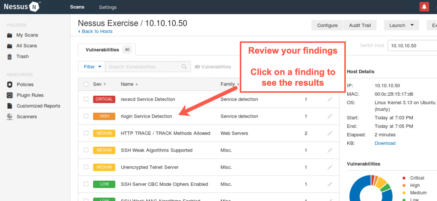Click the Critical legend dot in chart
This screenshot has height=201, width=437.
point(404,178)
